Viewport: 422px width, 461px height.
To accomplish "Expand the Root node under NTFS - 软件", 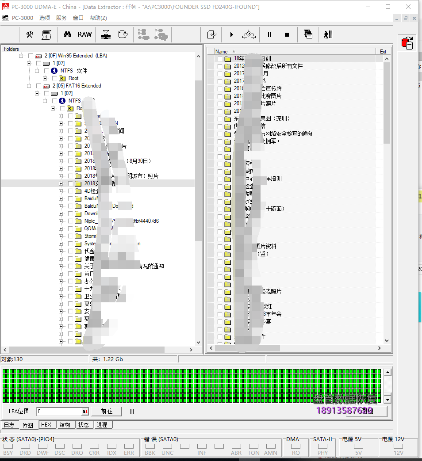I will (45, 78).
